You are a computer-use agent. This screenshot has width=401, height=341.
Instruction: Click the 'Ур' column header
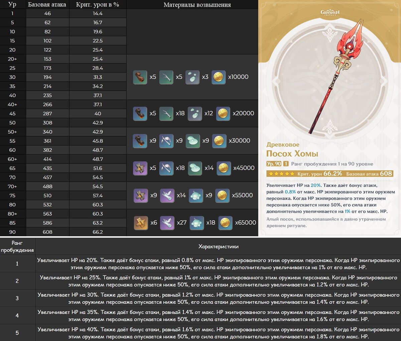(12, 4)
